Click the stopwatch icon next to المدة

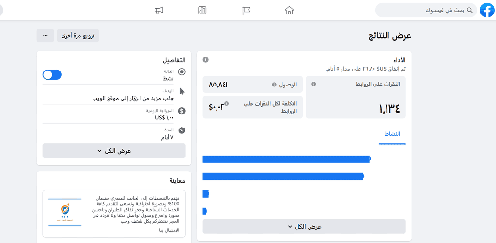coord(182,130)
